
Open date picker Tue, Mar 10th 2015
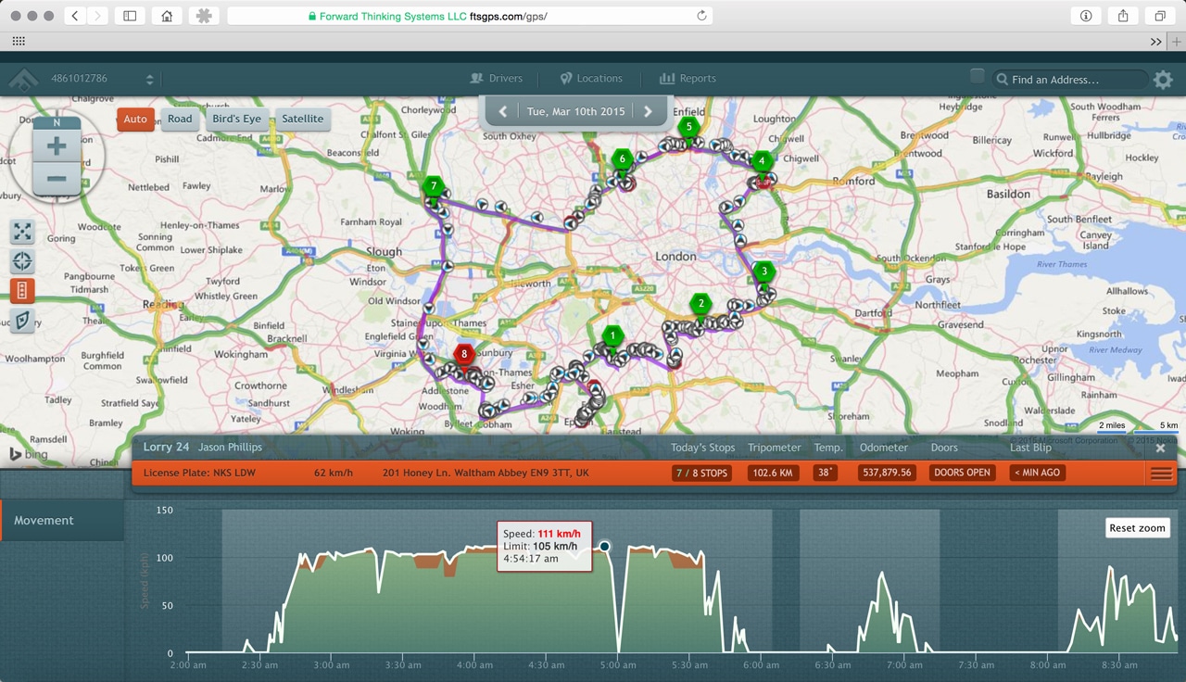pyautogui.click(x=575, y=111)
